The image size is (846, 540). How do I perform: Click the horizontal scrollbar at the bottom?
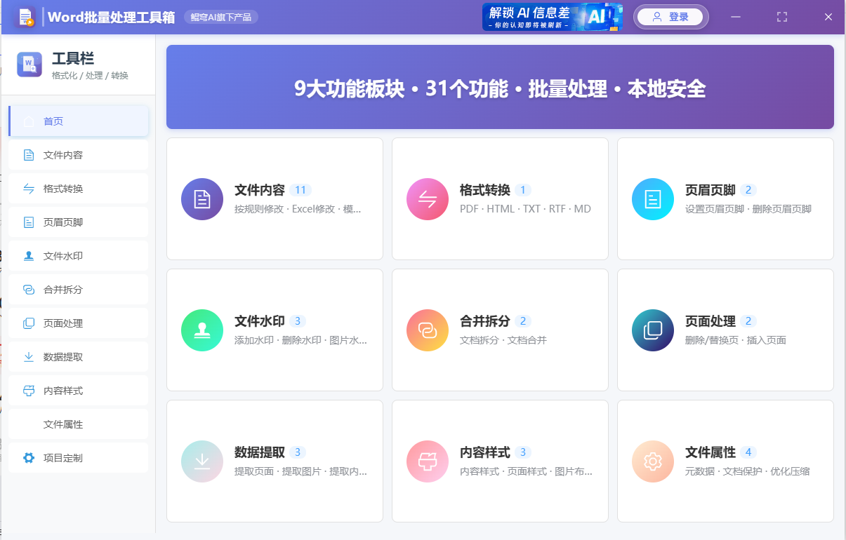421,537
